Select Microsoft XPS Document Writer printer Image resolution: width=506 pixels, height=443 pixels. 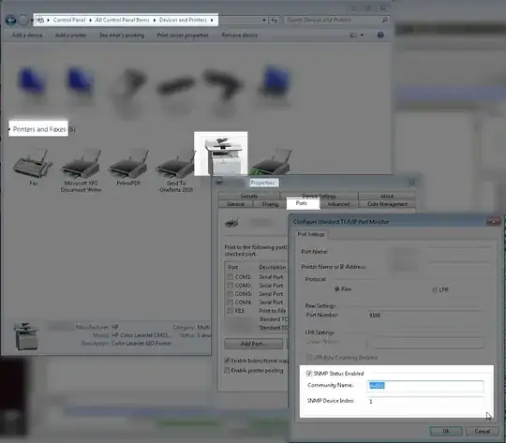click(81, 163)
